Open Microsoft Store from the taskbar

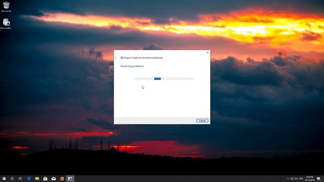click(45, 178)
